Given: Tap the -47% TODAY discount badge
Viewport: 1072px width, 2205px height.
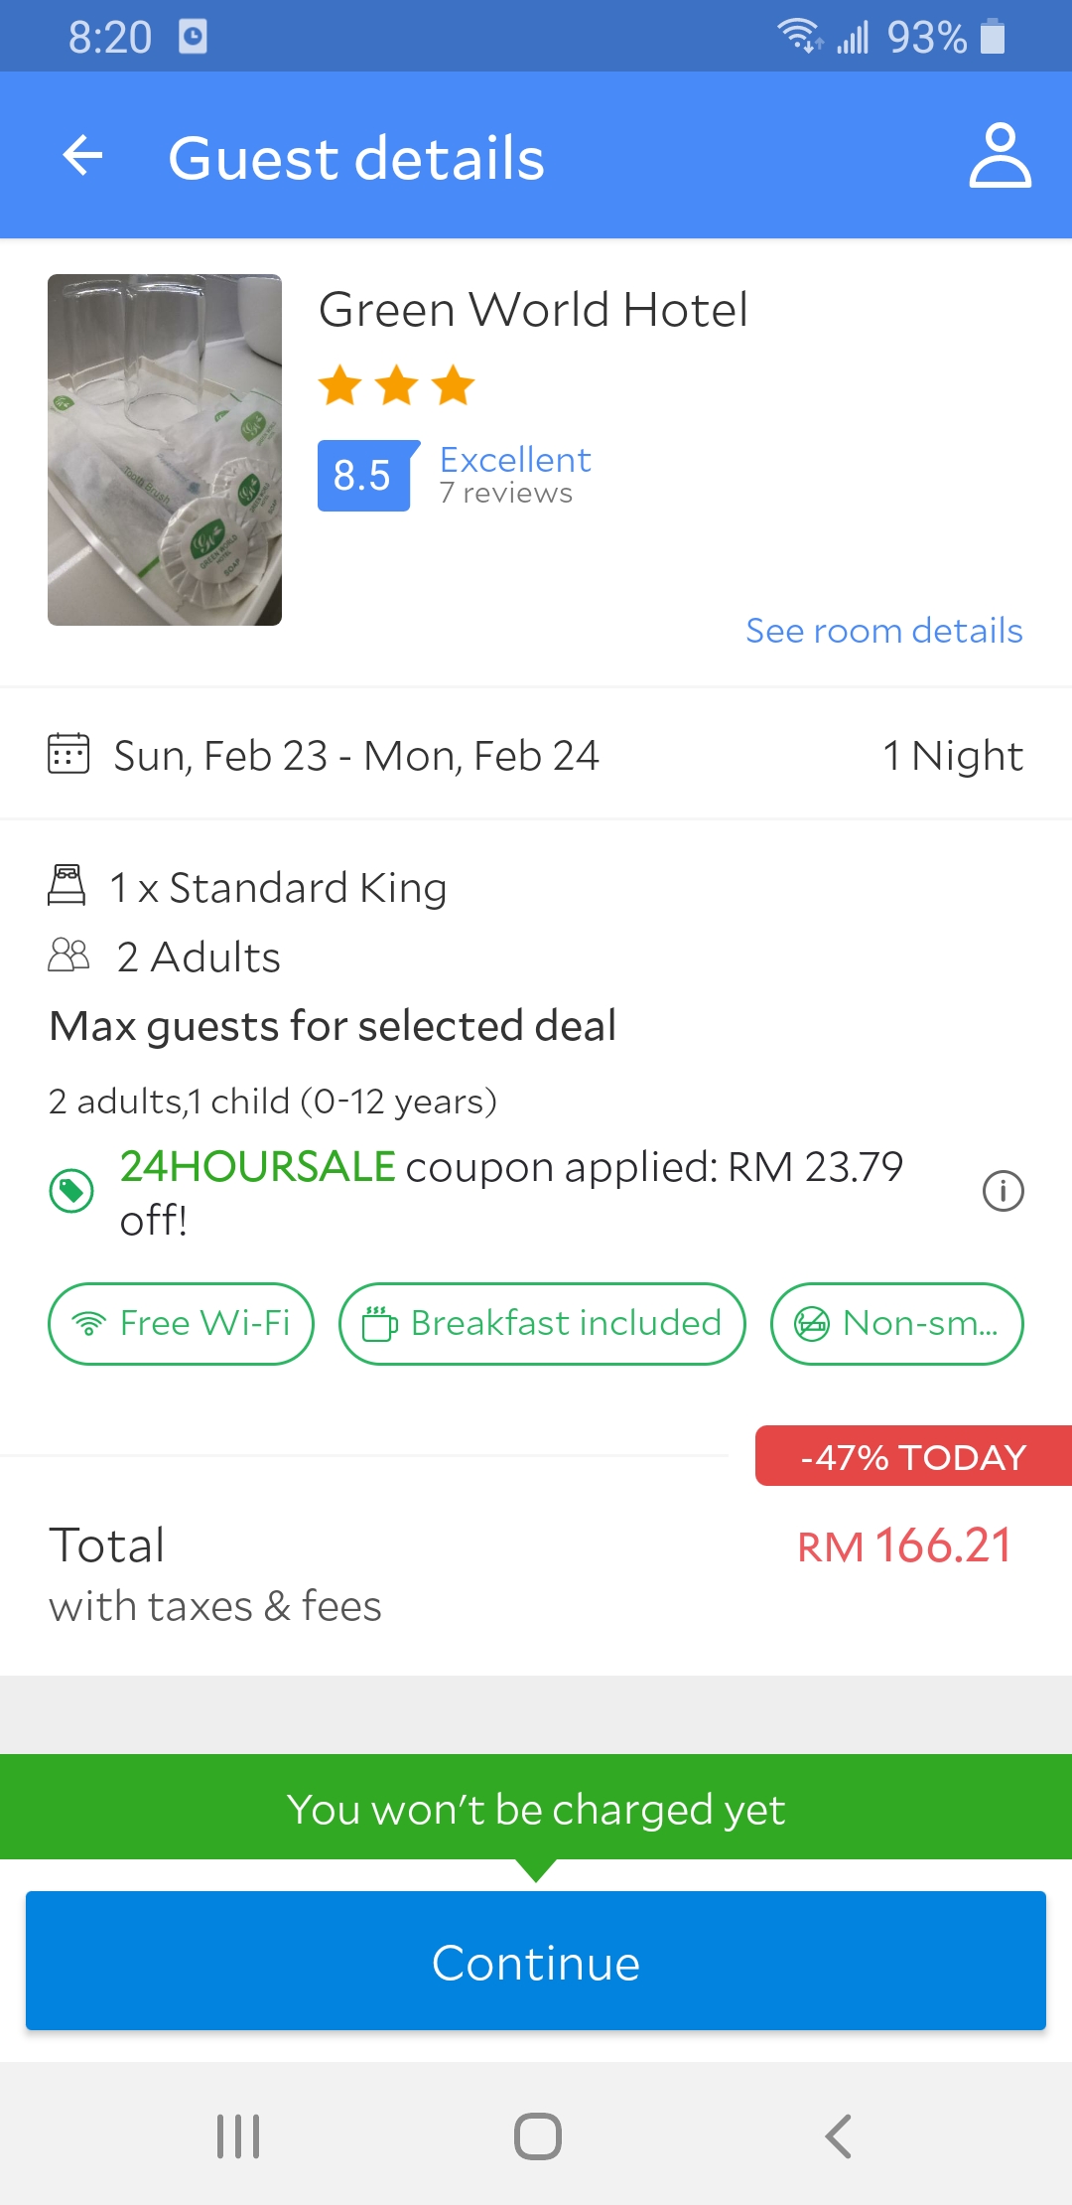Looking at the screenshot, I should point(913,1456).
